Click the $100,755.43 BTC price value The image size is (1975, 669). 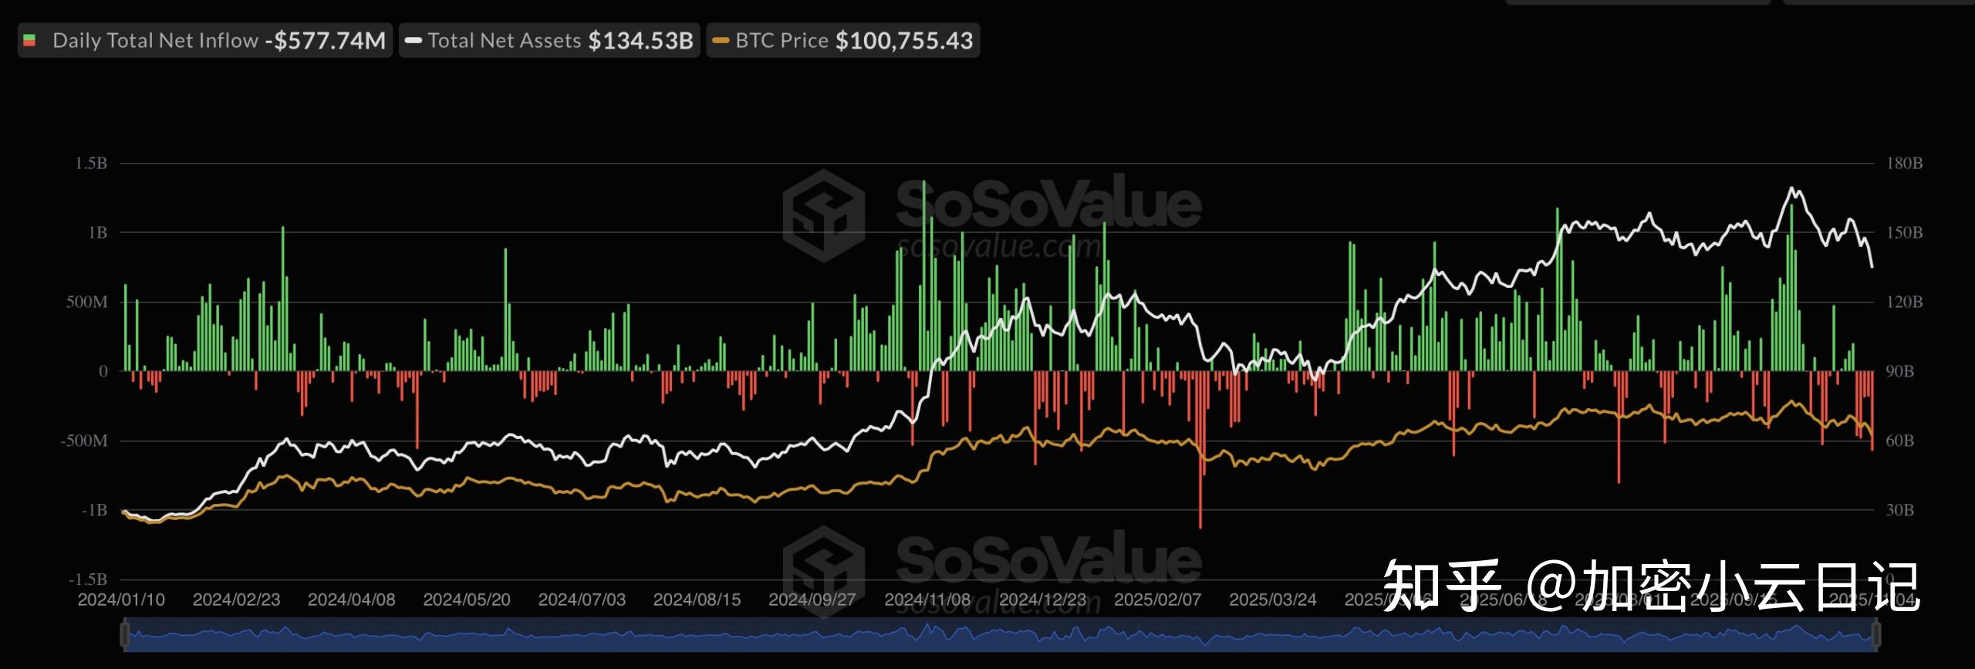[x=904, y=41]
